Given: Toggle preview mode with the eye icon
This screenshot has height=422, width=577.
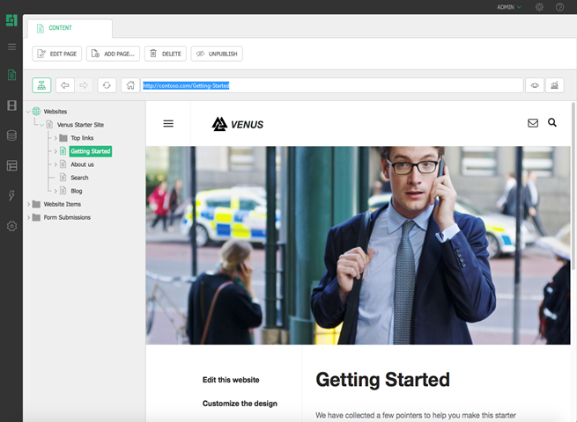Looking at the screenshot, I should coord(534,85).
